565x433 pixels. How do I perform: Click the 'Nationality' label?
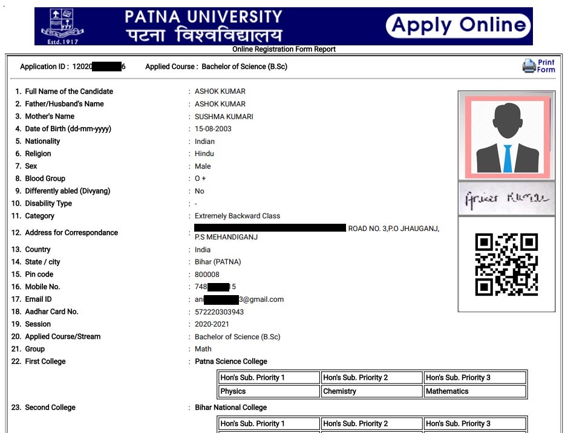[x=42, y=142]
